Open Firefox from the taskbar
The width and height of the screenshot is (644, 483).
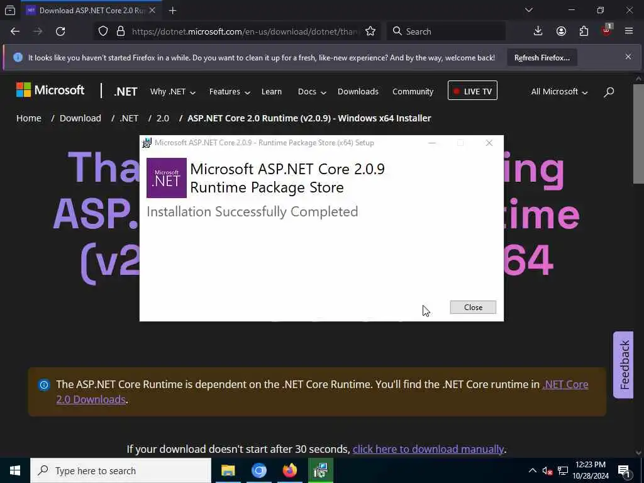[x=289, y=470]
